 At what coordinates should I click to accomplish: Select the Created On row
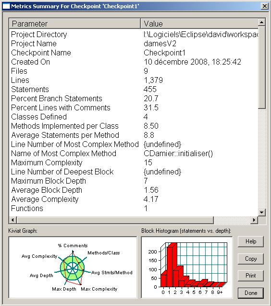pyautogui.click(x=134, y=62)
